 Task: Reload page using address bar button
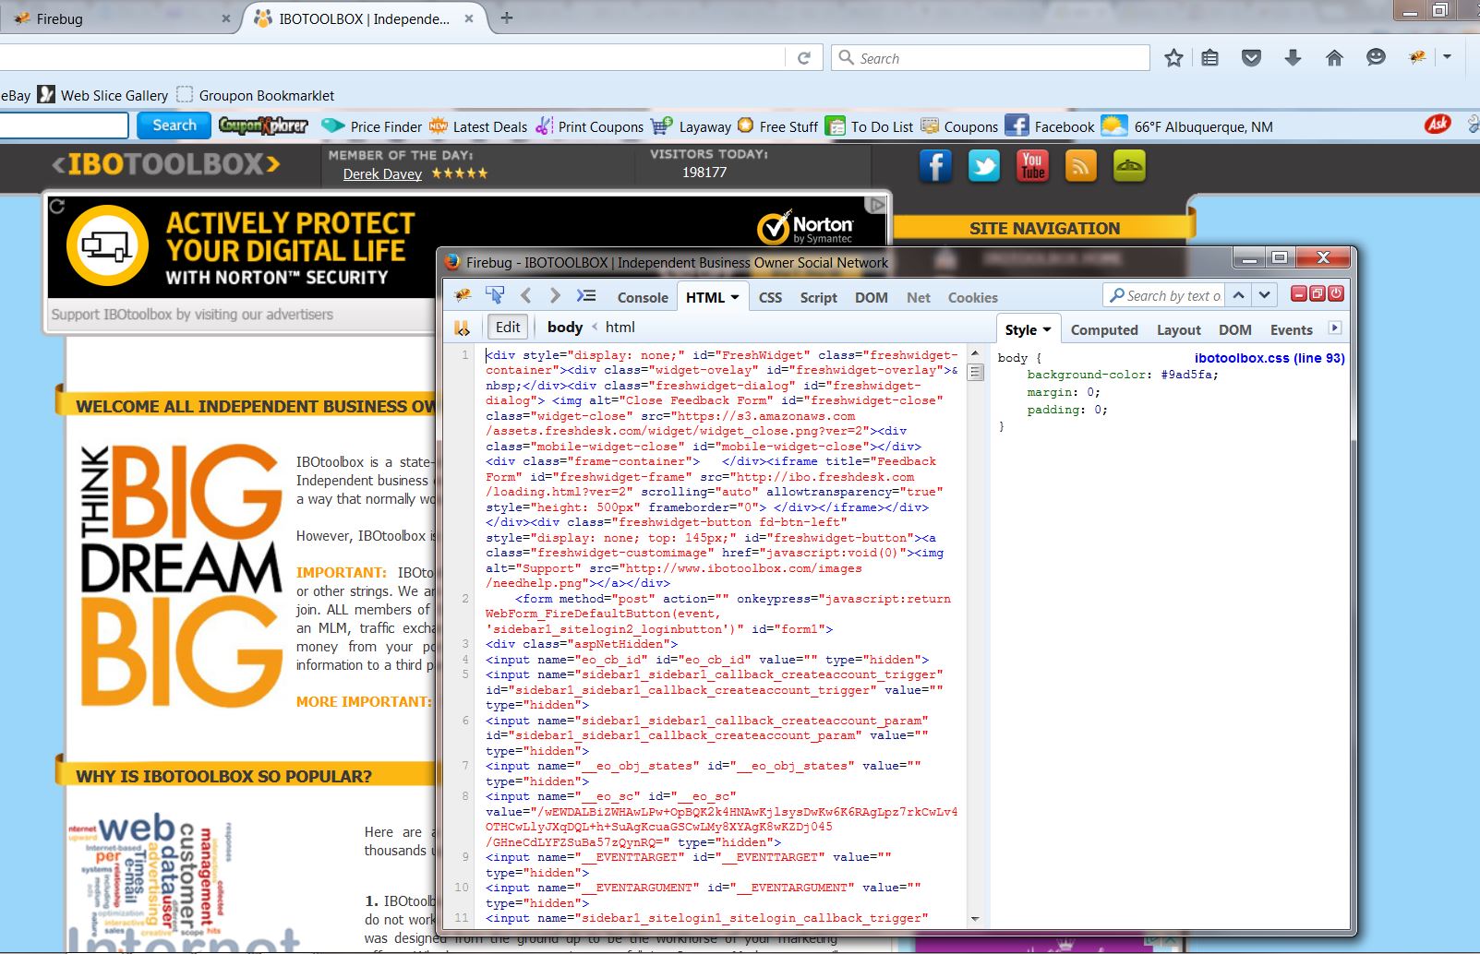(x=804, y=58)
